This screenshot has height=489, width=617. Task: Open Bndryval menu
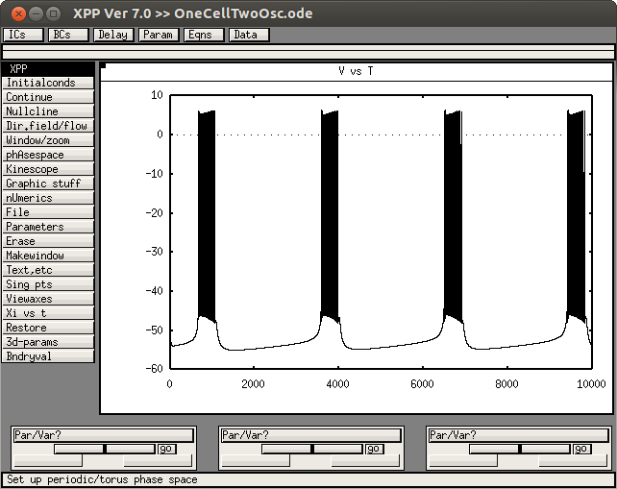[48, 356]
